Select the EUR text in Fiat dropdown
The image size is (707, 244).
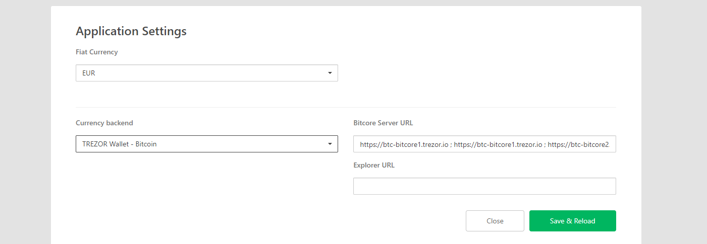pos(89,73)
